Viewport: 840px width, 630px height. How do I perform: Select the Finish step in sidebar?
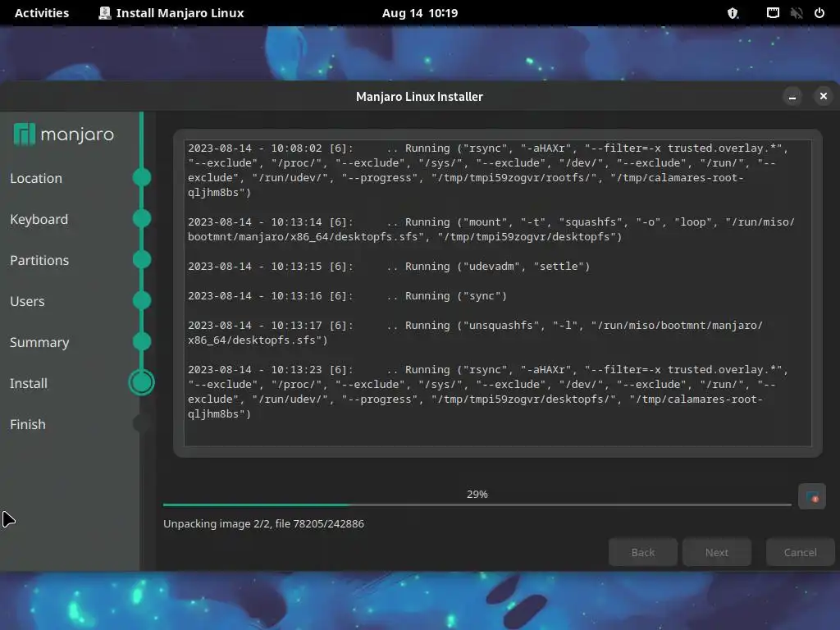coord(28,424)
